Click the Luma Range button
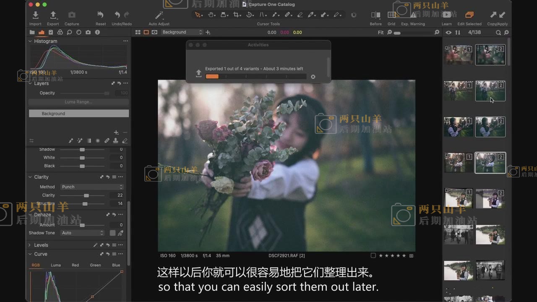Viewport: 537px width, 302px height. (x=78, y=102)
